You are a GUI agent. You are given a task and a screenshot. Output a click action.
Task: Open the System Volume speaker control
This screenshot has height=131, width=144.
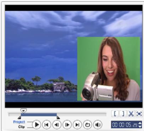pyautogui.click(x=98, y=125)
